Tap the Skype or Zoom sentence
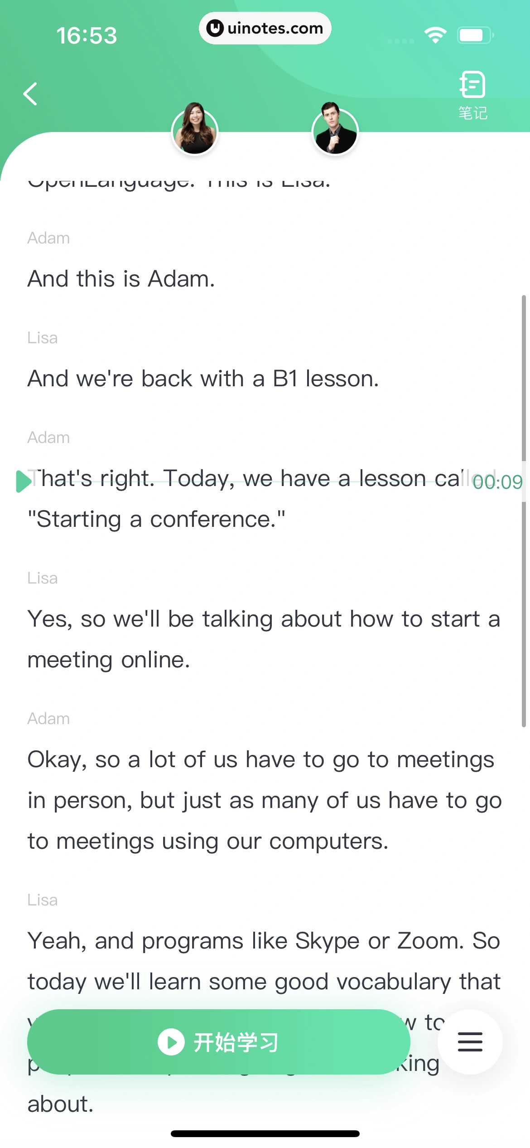 [264, 940]
